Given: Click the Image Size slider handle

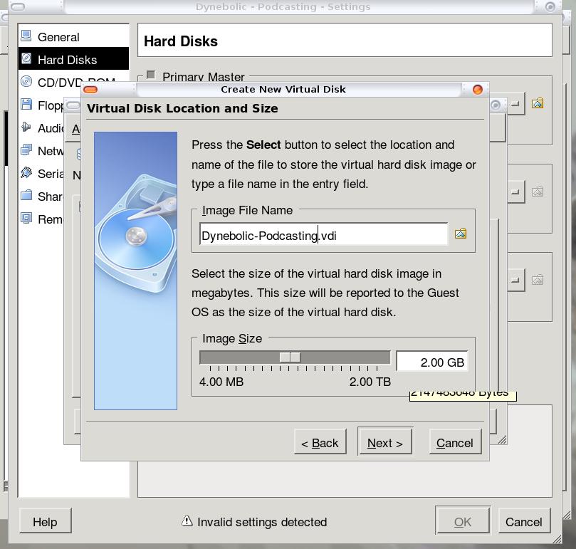Looking at the screenshot, I should [x=290, y=357].
